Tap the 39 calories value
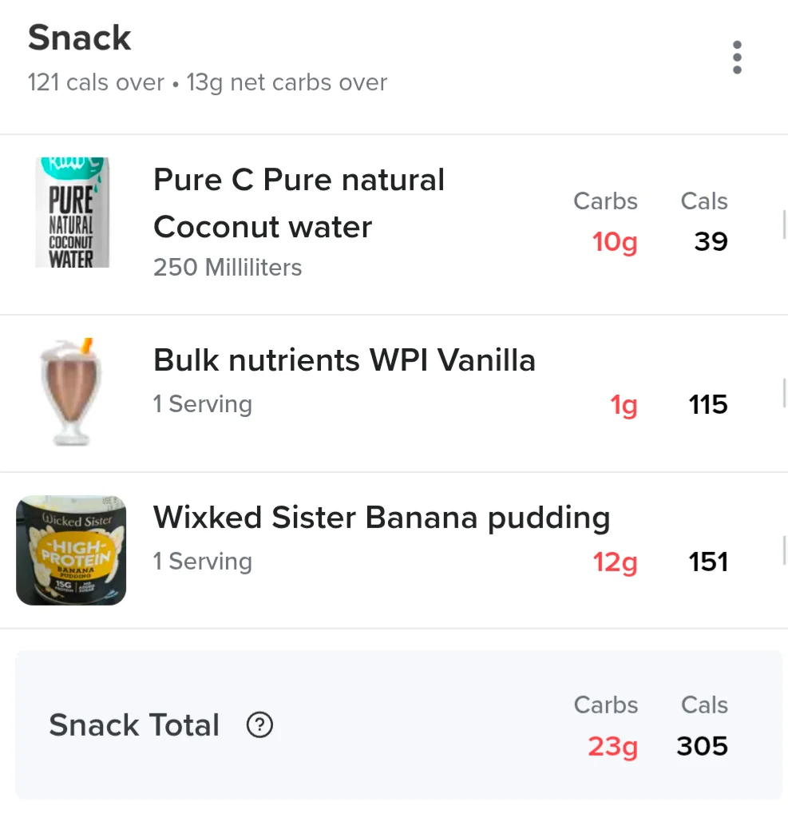This screenshot has height=818, width=788. point(711,241)
